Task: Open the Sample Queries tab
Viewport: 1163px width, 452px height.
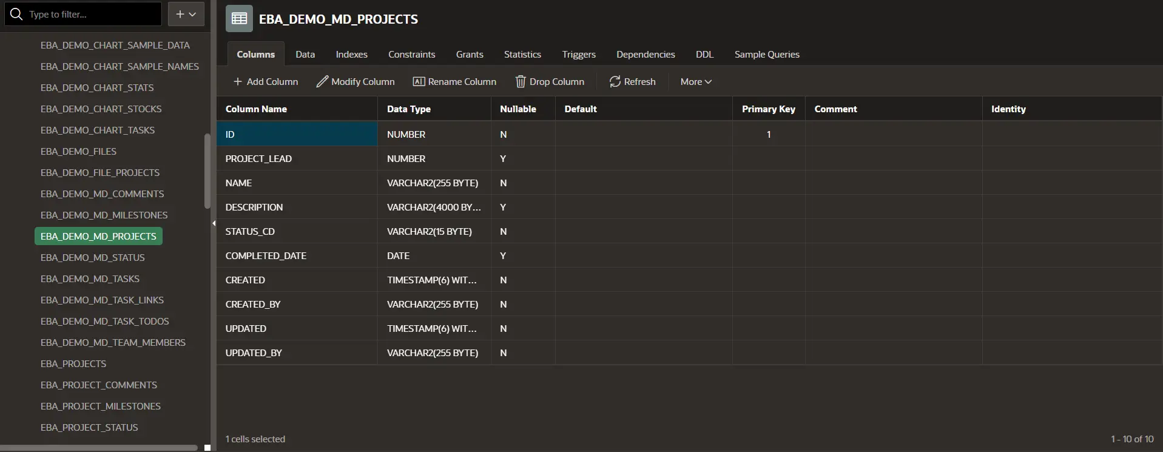Action: pyautogui.click(x=767, y=54)
